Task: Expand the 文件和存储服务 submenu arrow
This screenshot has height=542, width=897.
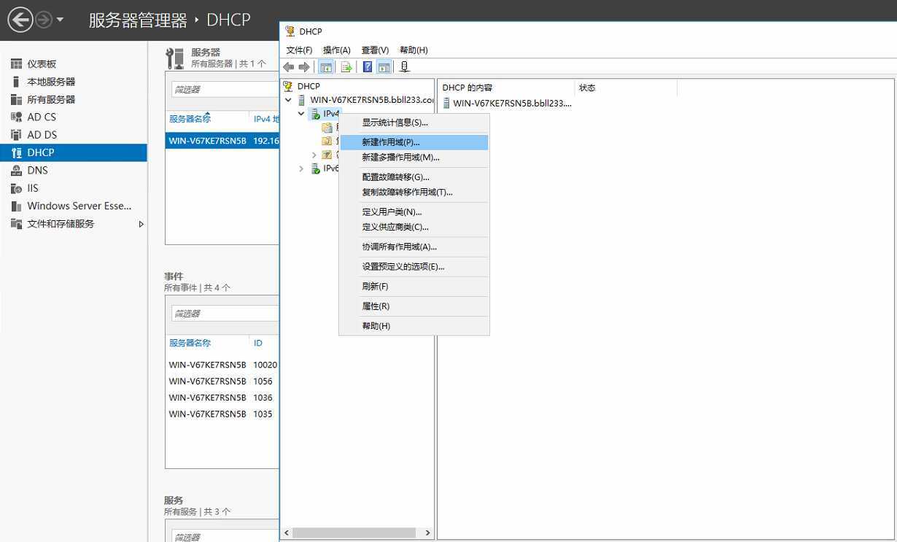Action: coord(141,224)
